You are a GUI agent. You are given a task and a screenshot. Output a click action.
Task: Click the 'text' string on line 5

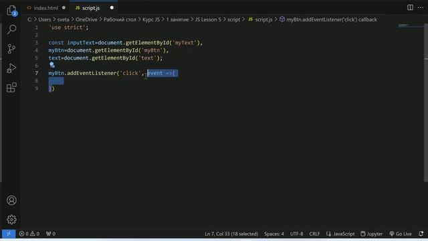click(147, 58)
